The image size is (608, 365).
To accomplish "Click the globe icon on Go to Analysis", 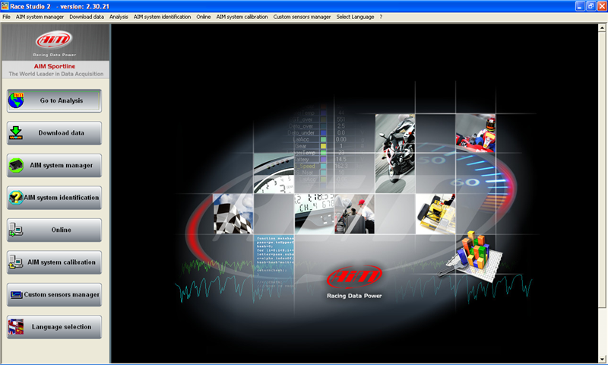I will (x=16, y=100).
